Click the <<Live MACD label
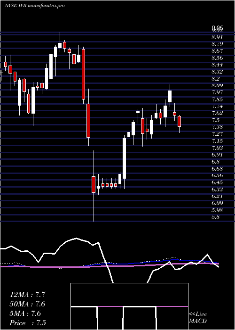 pos(198,318)
